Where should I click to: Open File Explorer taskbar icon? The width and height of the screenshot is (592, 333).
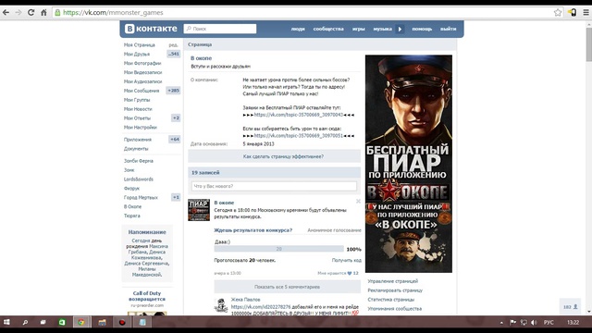click(103, 322)
